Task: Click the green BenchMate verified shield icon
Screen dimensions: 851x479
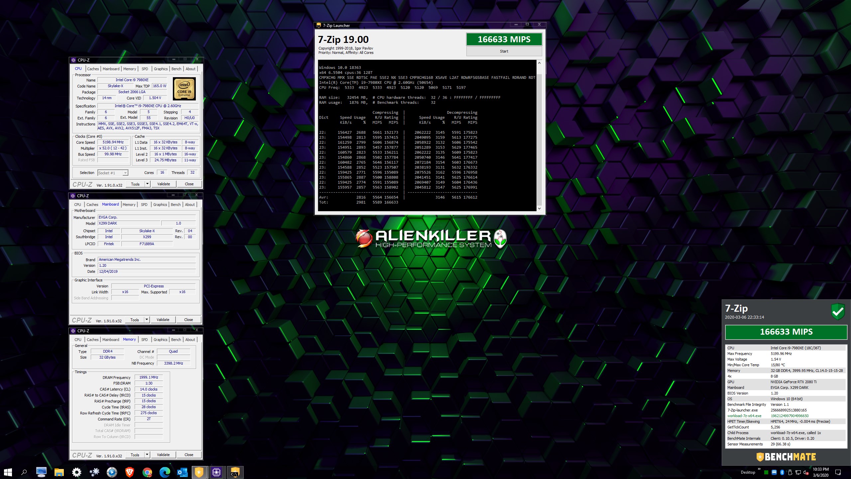Action: [838, 312]
